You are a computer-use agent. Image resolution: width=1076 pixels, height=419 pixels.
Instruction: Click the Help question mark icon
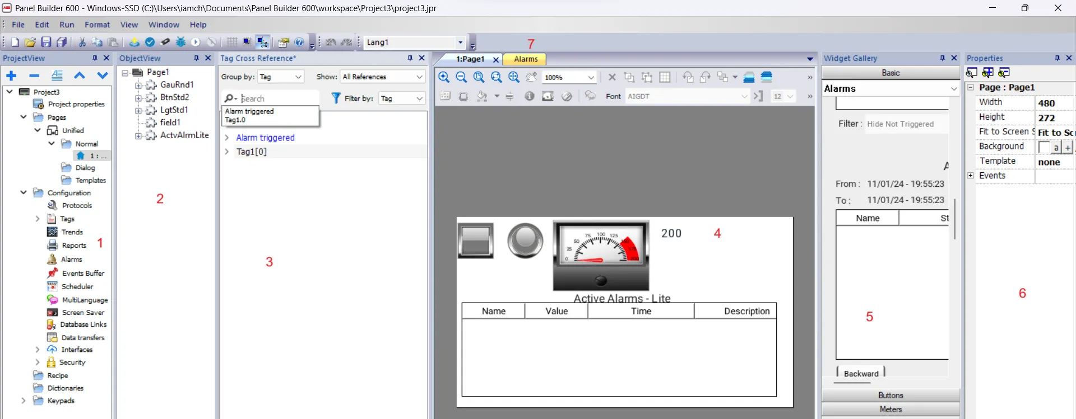(299, 43)
